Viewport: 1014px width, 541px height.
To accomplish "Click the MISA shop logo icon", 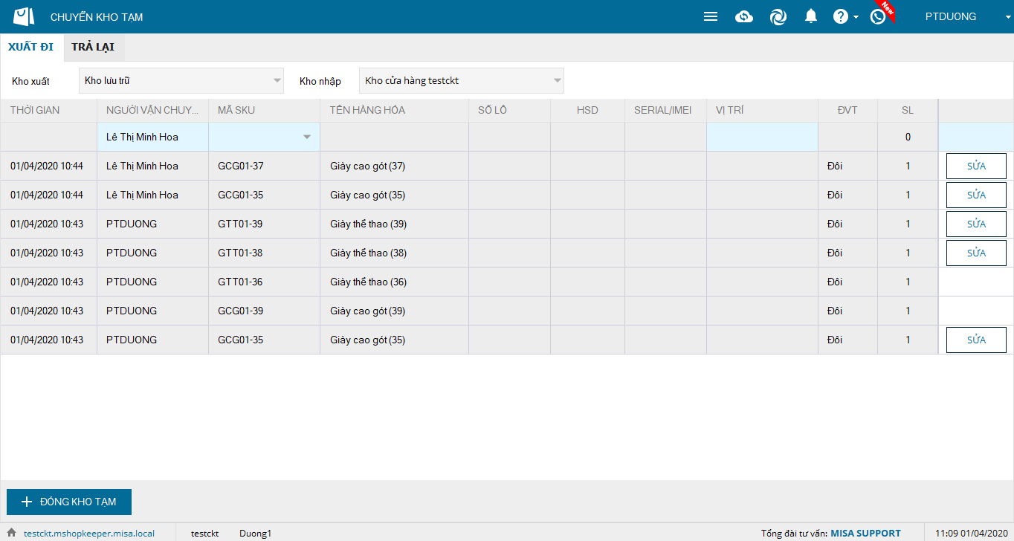I will (25, 16).
